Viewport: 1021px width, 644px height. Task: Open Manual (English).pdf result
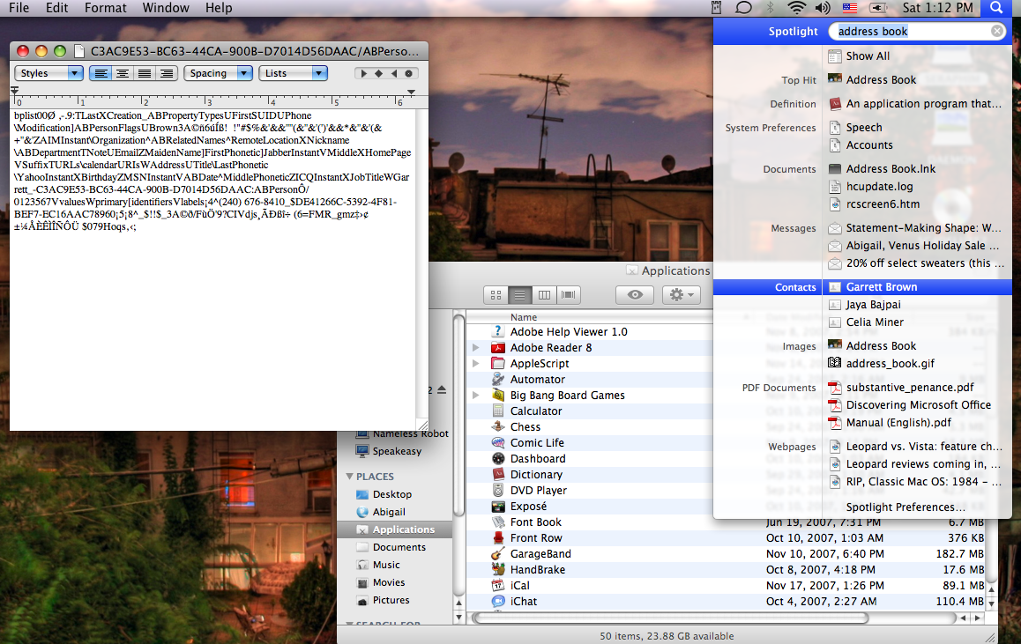click(x=890, y=422)
